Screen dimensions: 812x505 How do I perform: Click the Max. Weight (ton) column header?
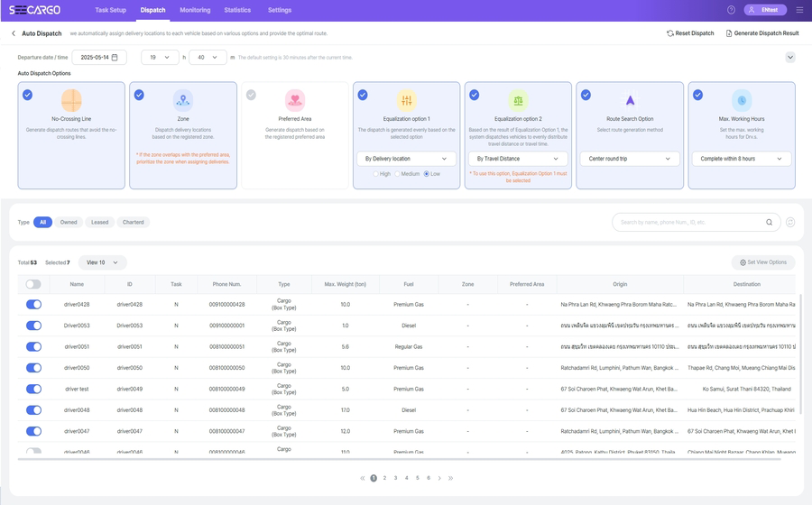coord(346,284)
